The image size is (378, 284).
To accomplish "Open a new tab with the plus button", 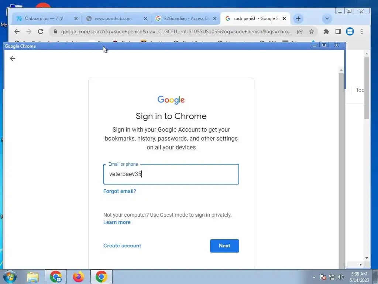I will [298, 18].
